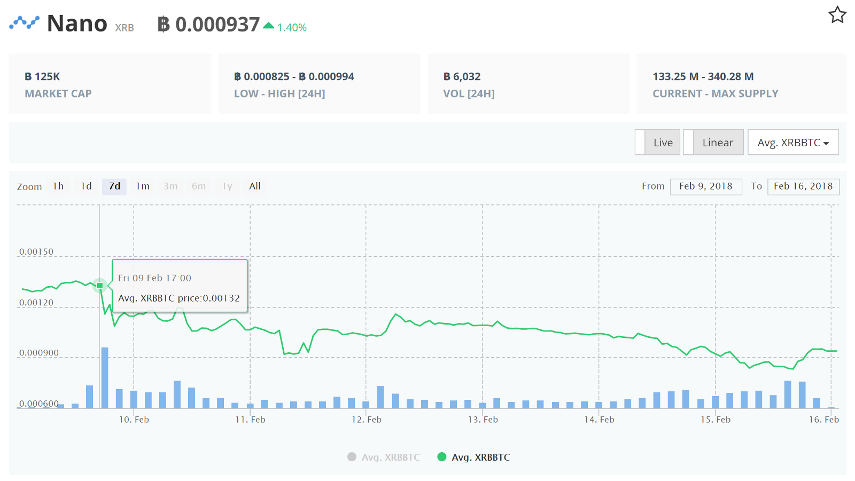The image size is (855, 481).
Task: Toggle the Linear scale switch
Action: click(x=713, y=143)
